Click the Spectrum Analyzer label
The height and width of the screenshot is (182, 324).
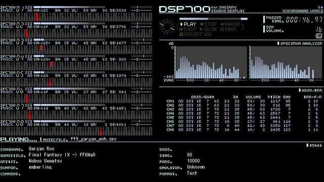299,43
